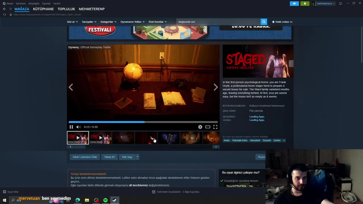Open Steam from the taskbar

(x=115, y=200)
